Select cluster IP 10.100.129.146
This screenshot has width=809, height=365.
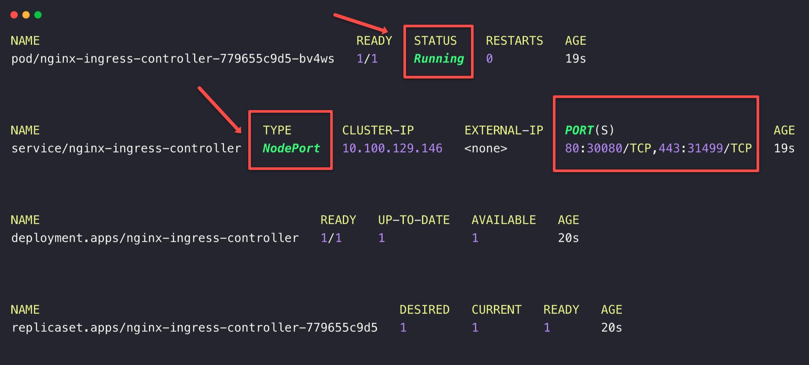click(x=392, y=148)
